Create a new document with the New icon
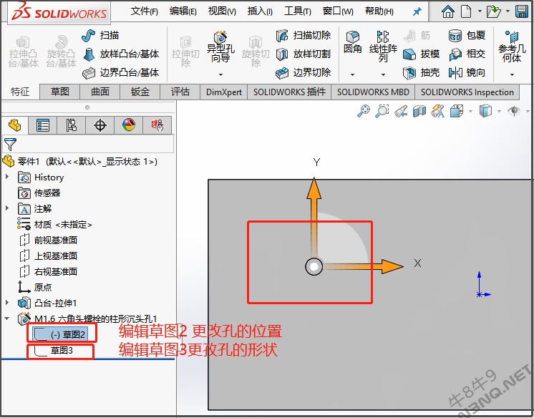 point(466,11)
